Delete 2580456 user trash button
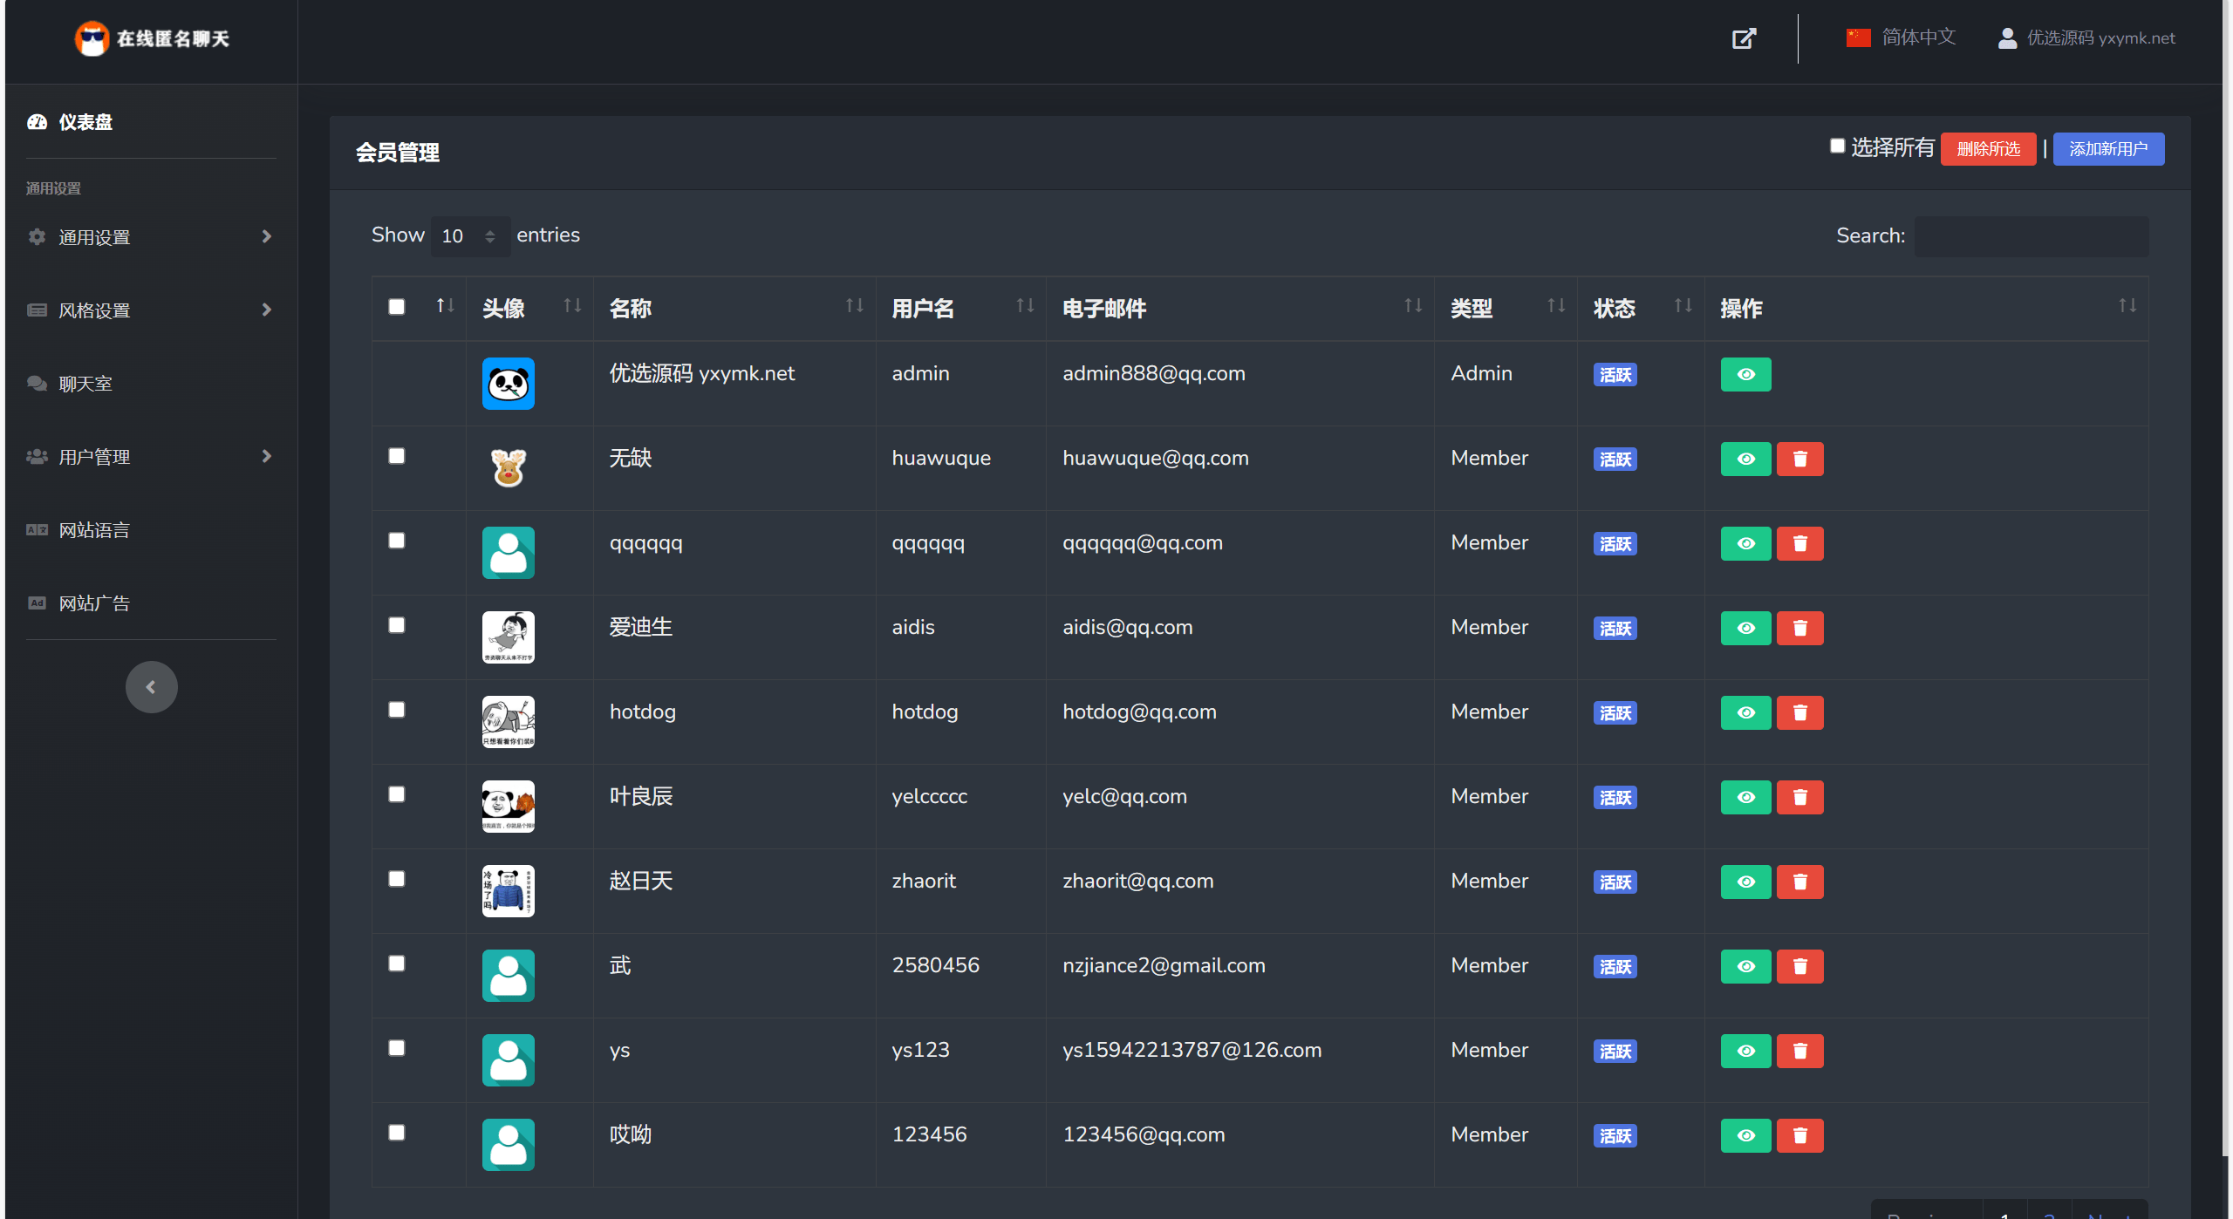2233x1219 pixels. point(1799,966)
